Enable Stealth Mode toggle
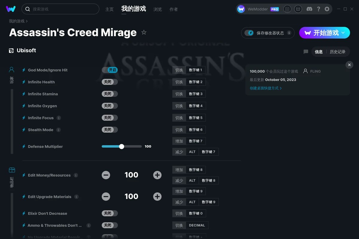Viewport: 359px width, 239px height. point(110,130)
